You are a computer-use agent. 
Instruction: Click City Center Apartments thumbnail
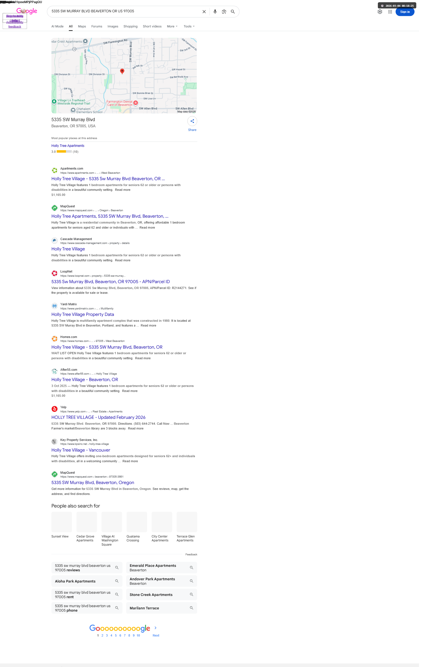(x=162, y=522)
